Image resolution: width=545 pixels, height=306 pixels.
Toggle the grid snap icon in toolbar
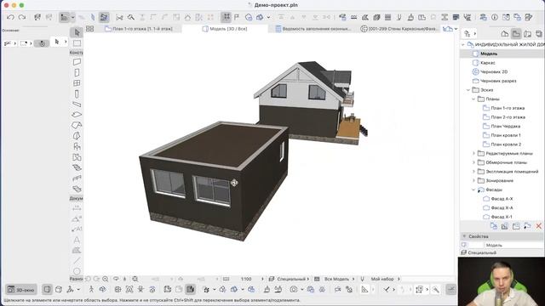226,17
